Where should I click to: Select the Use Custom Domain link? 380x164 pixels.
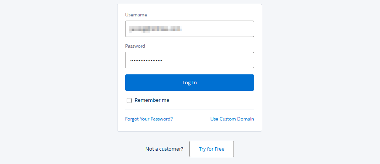coord(232,119)
